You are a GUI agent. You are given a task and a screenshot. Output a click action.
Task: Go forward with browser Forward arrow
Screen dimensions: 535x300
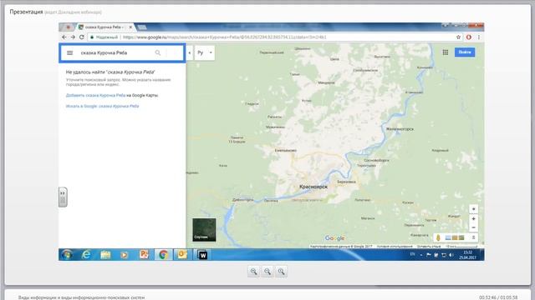(x=73, y=37)
